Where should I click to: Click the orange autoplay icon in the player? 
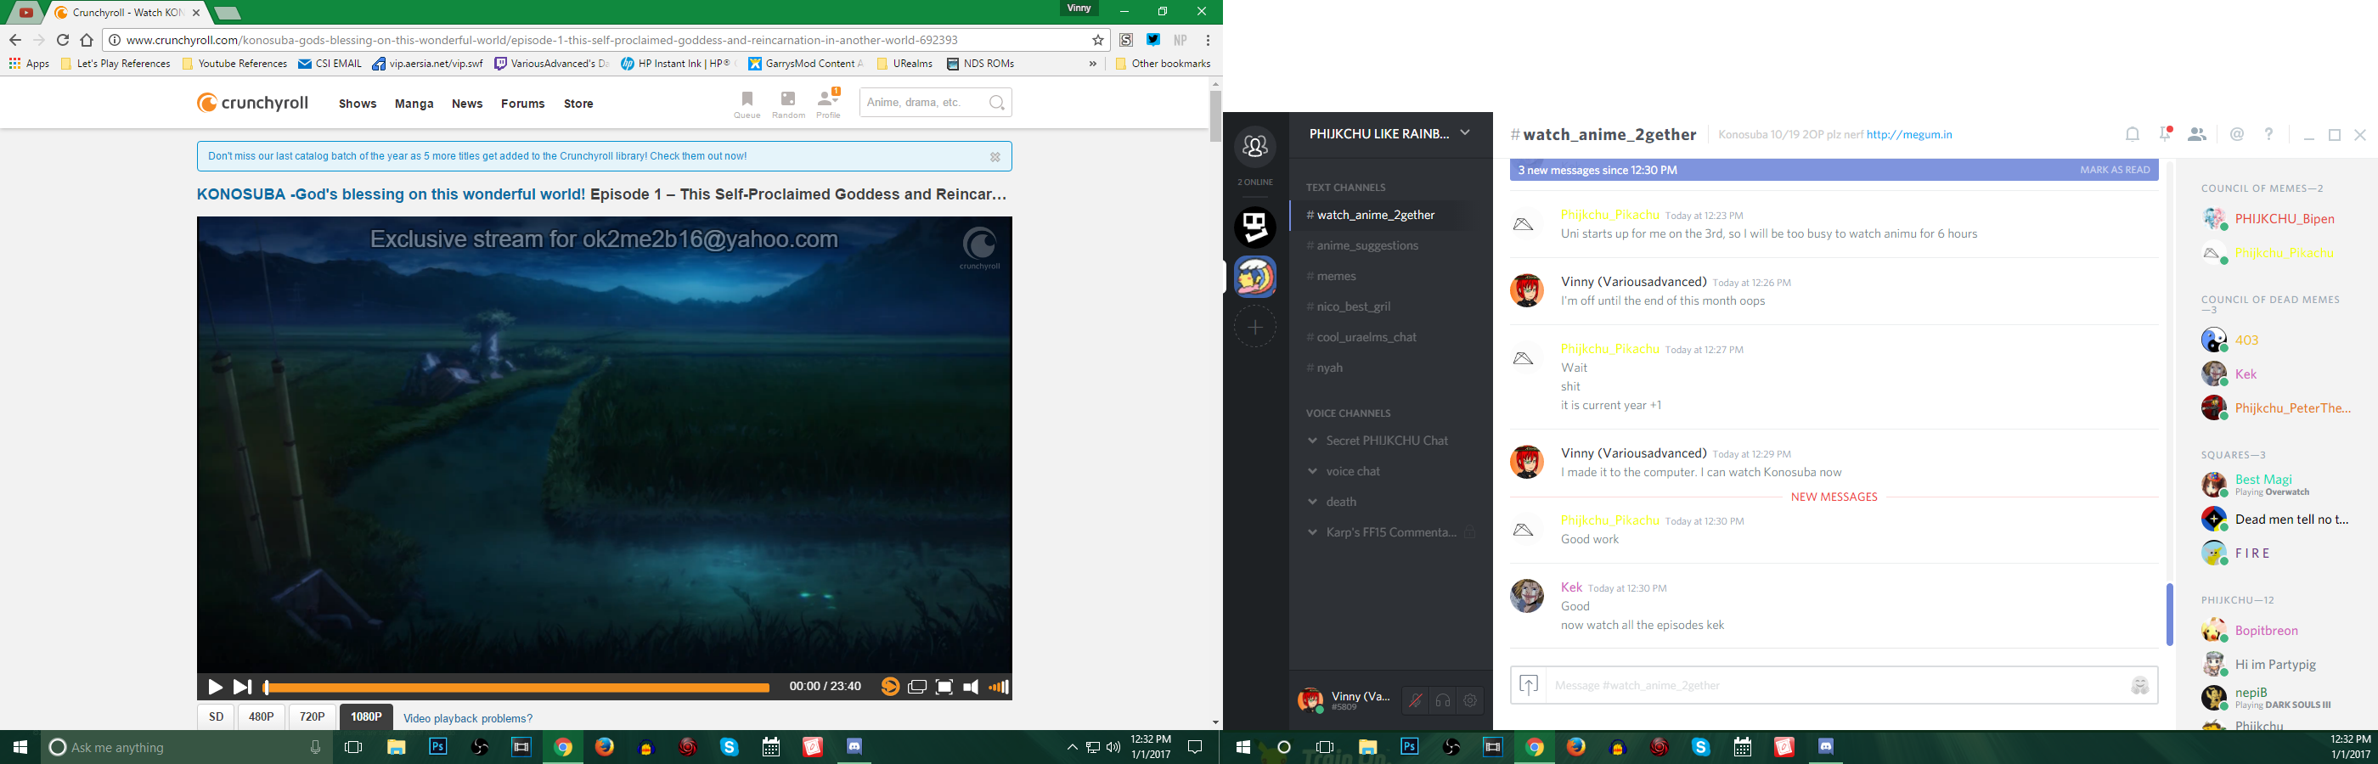coord(890,687)
